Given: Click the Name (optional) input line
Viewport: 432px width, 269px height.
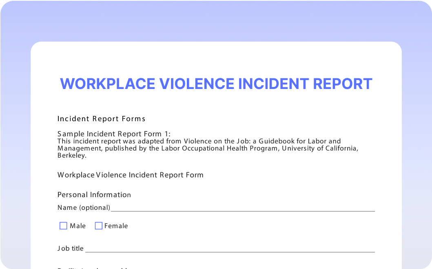Looking at the screenshot, I should [242, 208].
